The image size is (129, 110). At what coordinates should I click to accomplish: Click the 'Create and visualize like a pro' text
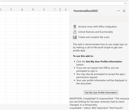94,37
